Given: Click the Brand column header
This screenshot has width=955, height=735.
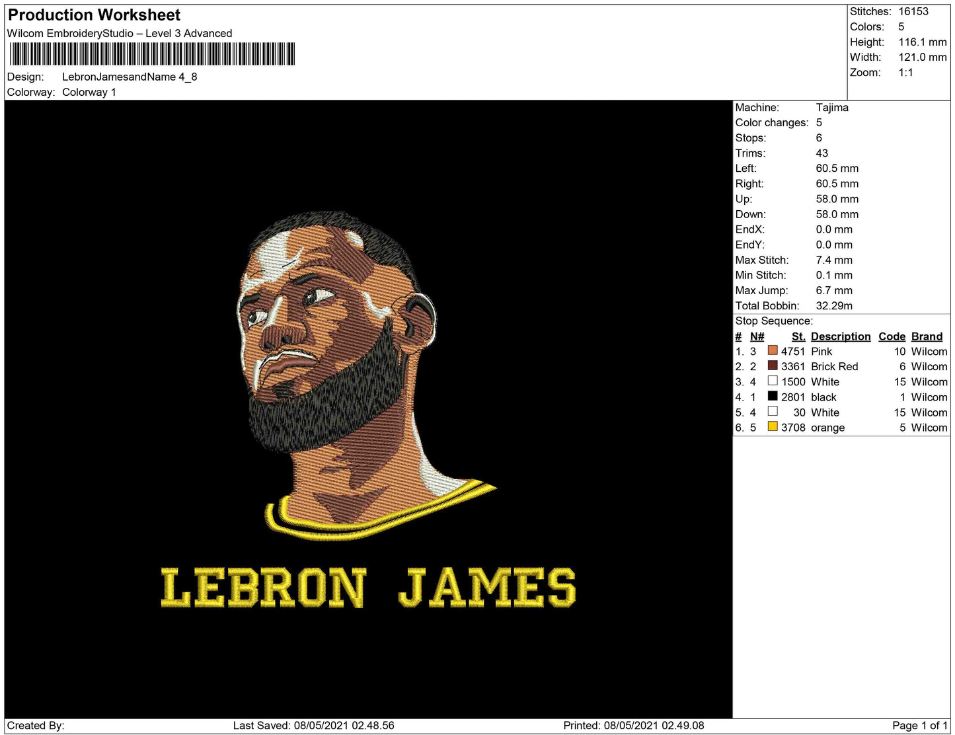Looking at the screenshot, I should click(926, 336).
